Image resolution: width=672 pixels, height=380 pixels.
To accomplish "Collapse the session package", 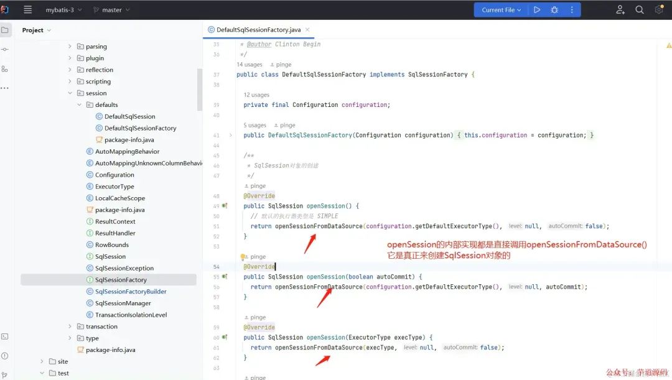I will click(x=70, y=93).
